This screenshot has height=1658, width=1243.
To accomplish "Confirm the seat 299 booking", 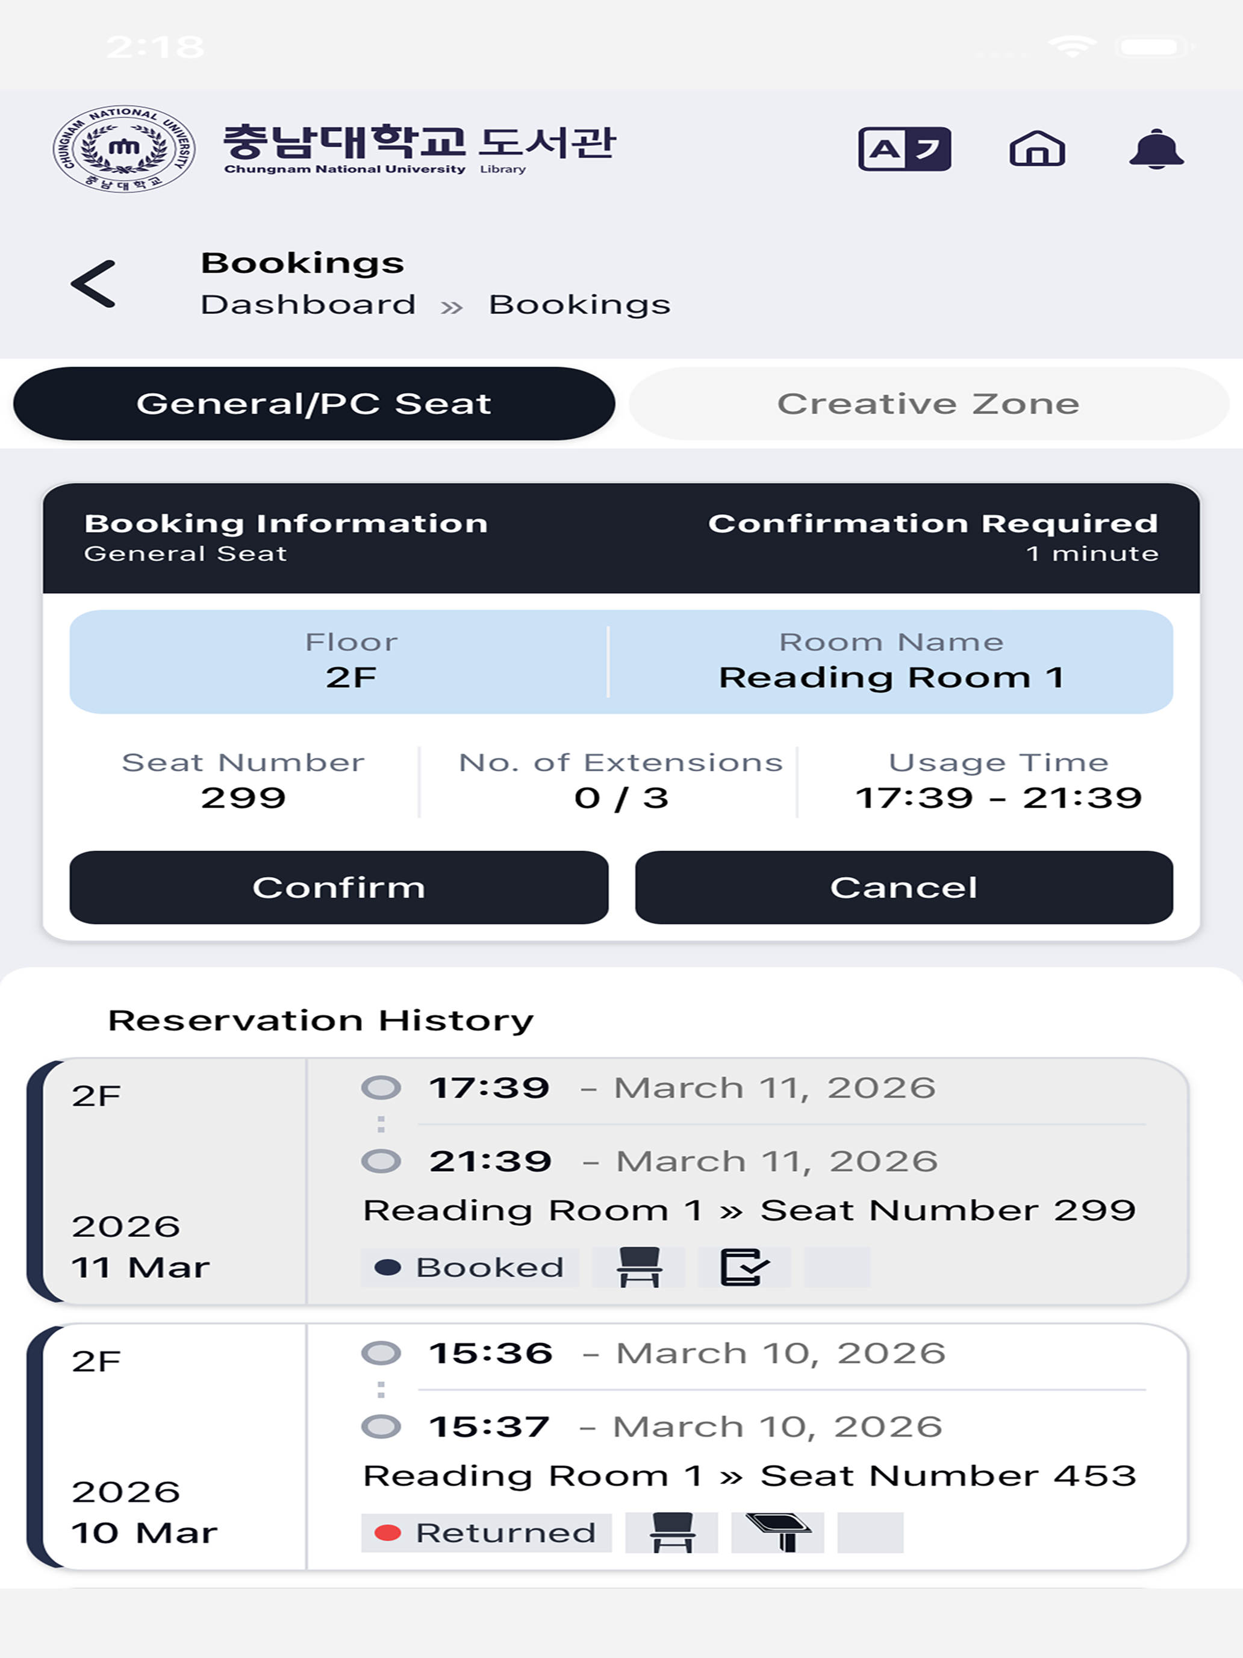I will tap(338, 887).
